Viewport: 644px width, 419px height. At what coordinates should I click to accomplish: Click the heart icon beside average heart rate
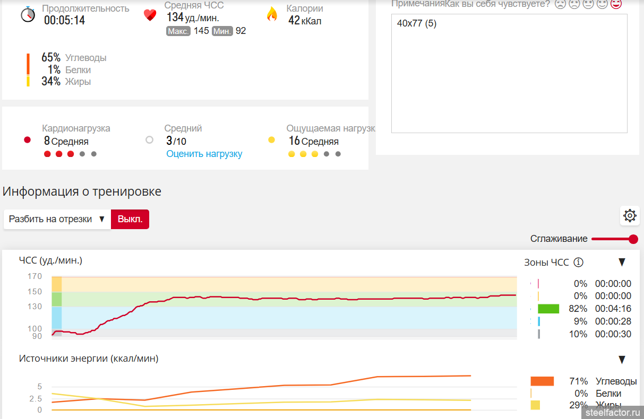pos(150,15)
